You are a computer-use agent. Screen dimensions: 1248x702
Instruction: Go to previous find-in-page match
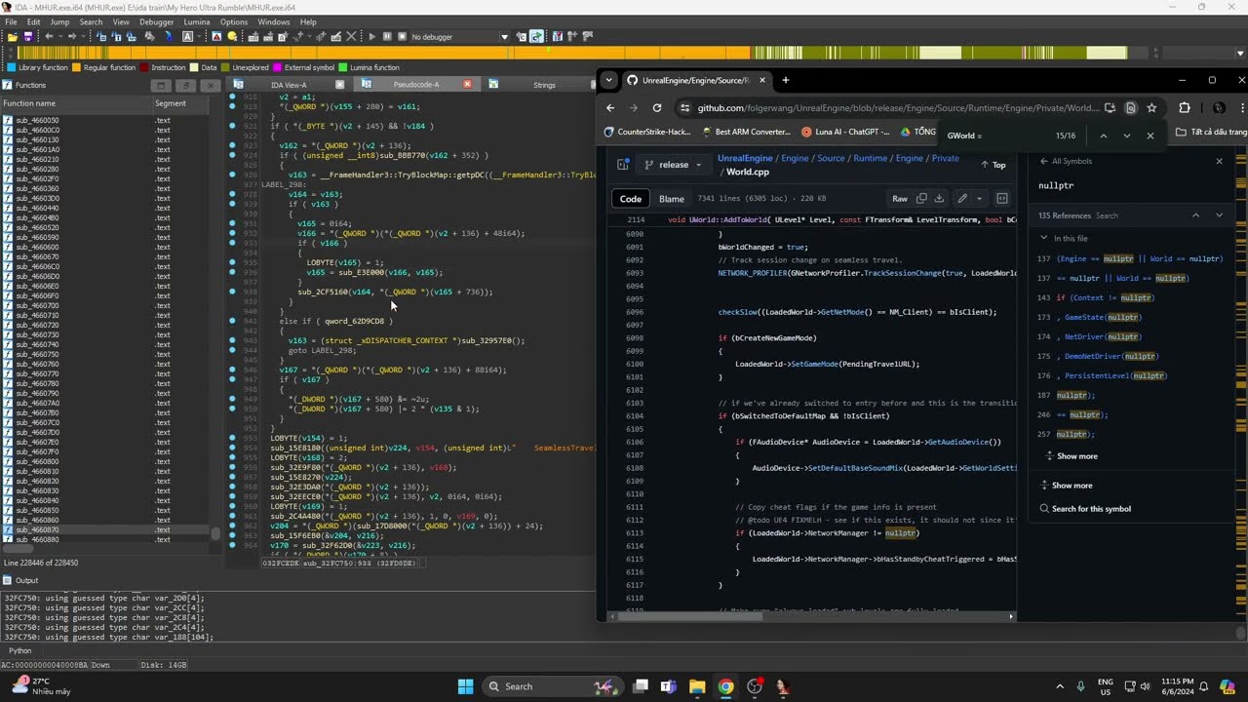1103,136
